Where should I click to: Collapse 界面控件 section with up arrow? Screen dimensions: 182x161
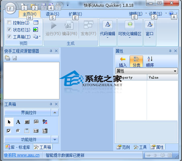[55, 113]
